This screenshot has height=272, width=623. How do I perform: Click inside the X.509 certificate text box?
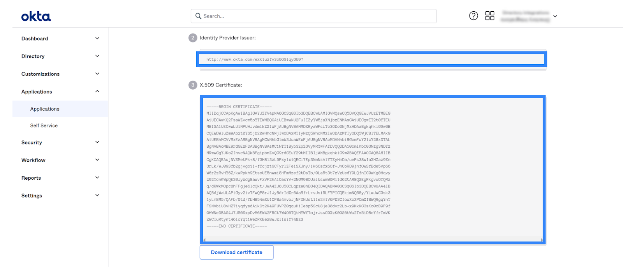point(373,168)
